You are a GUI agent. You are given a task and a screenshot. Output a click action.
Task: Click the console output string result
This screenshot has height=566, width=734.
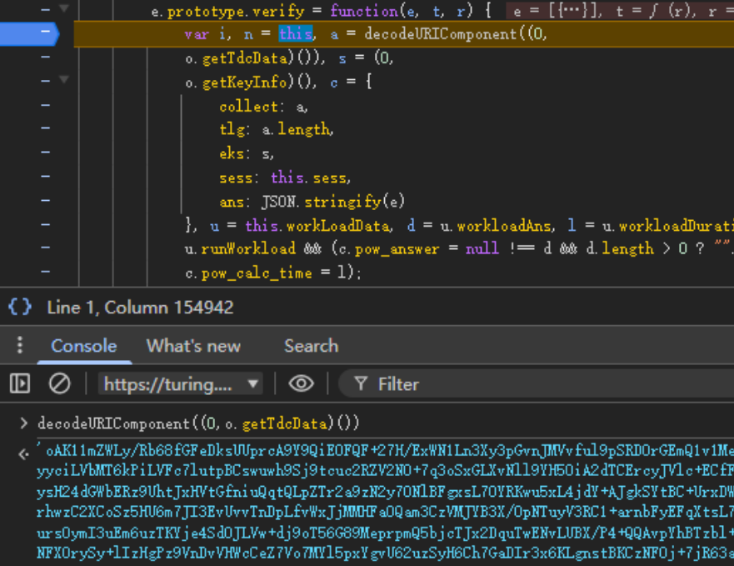tap(385, 501)
